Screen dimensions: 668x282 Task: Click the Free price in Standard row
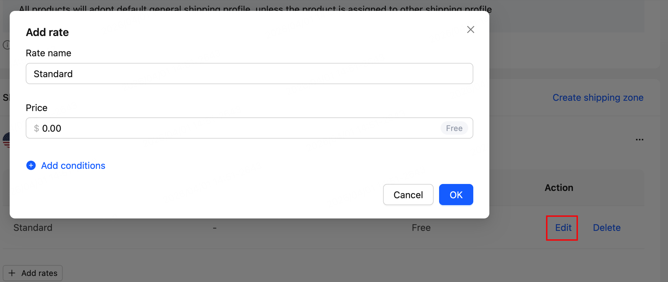(x=421, y=228)
